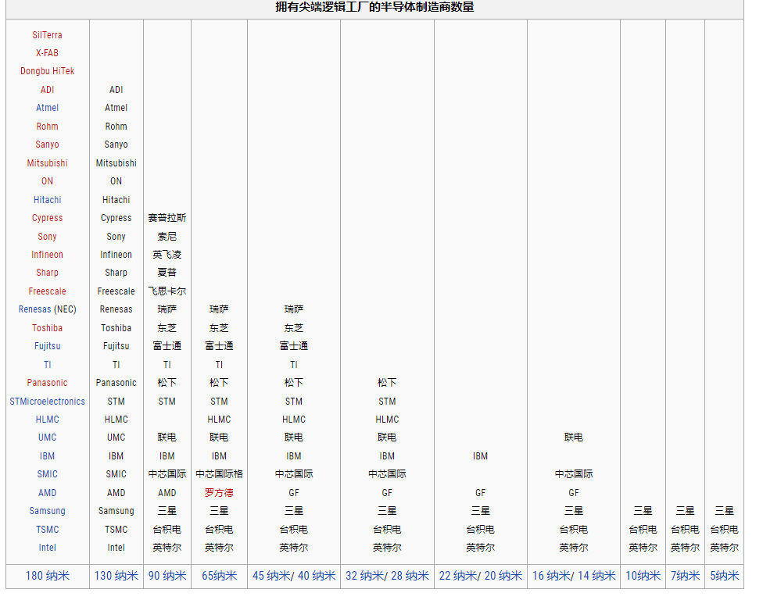Follow the blue Samsung link
The image size is (763, 600).
click(47, 510)
